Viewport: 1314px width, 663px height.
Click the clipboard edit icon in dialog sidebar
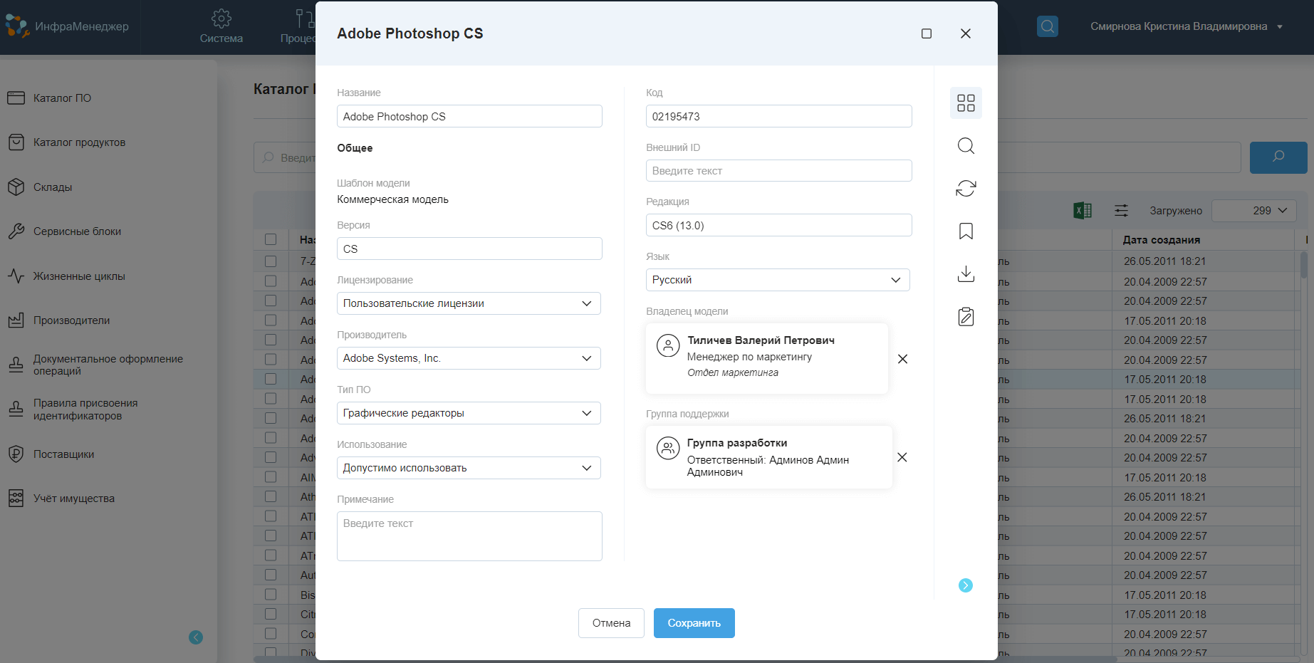coord(966,317)
